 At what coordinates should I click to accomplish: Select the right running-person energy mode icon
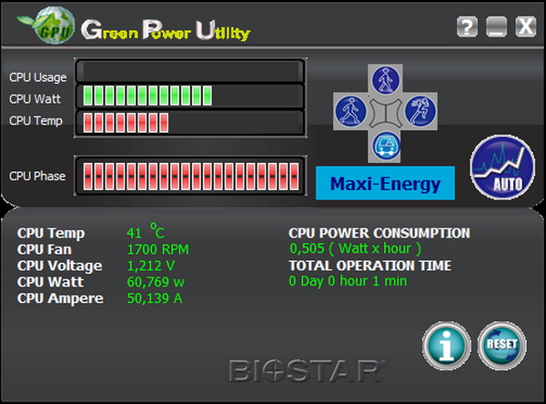tap(420, 111)
